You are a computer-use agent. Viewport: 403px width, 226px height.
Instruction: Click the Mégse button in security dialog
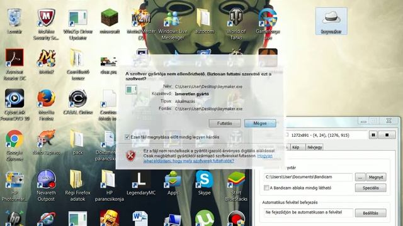click(260, 123)
